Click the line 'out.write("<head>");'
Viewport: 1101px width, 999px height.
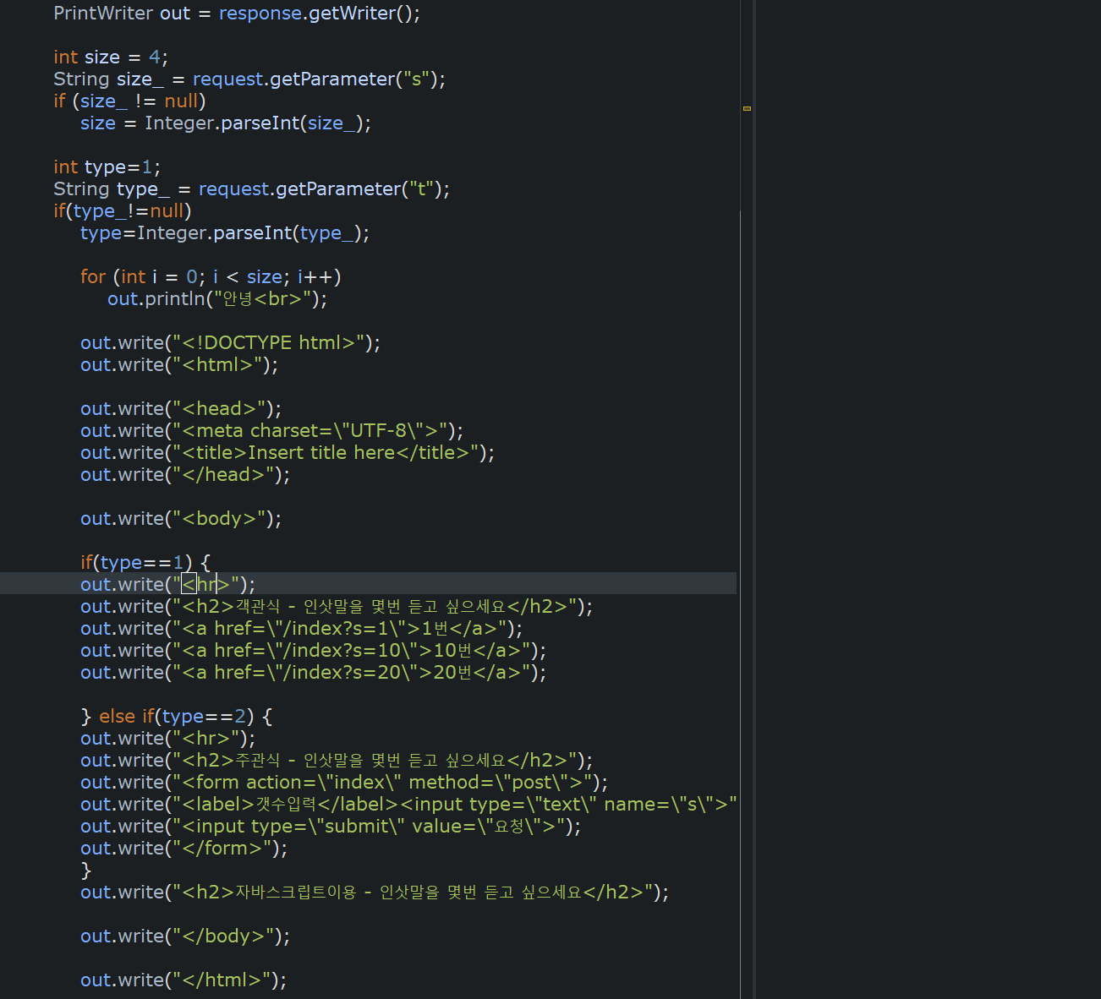pyautogui.click(x=181, y=409)
